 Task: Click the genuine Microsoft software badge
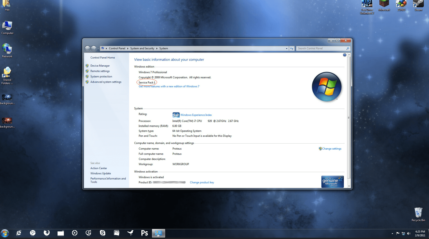pyautogui.click(x=332, y=182)
